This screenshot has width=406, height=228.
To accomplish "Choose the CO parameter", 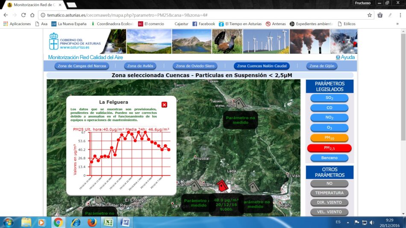I will point(329,108).
